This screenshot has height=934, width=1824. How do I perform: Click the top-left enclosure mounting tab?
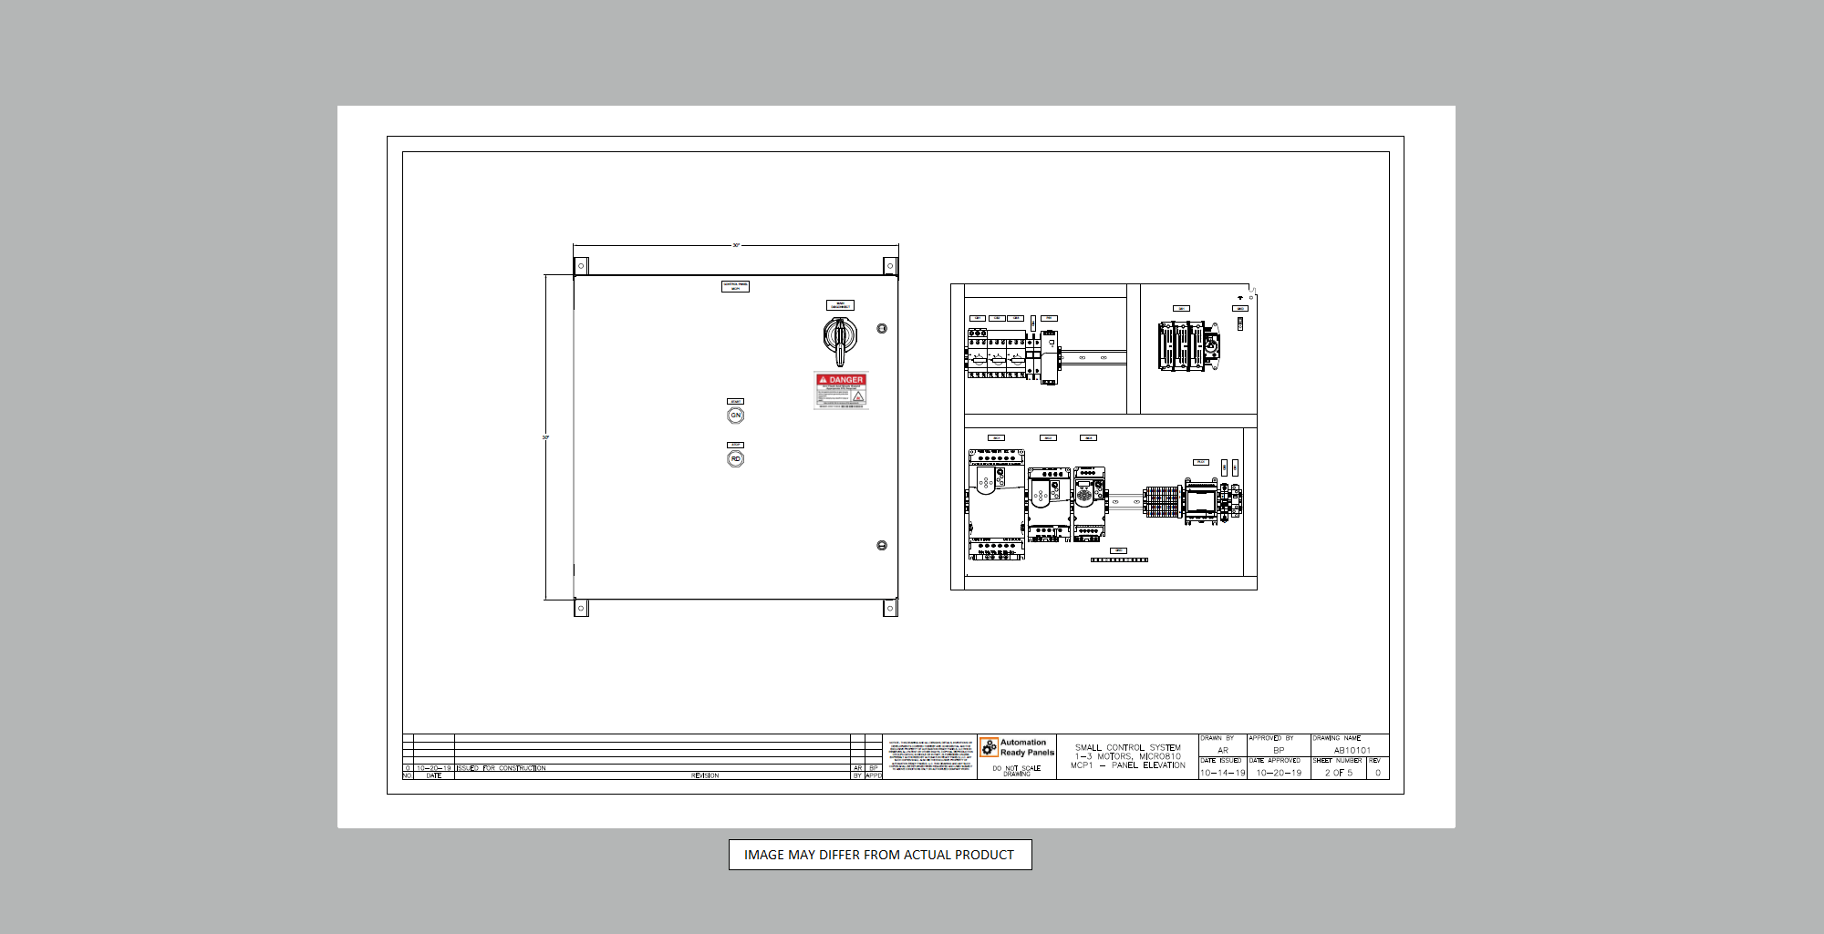(581, 266)
